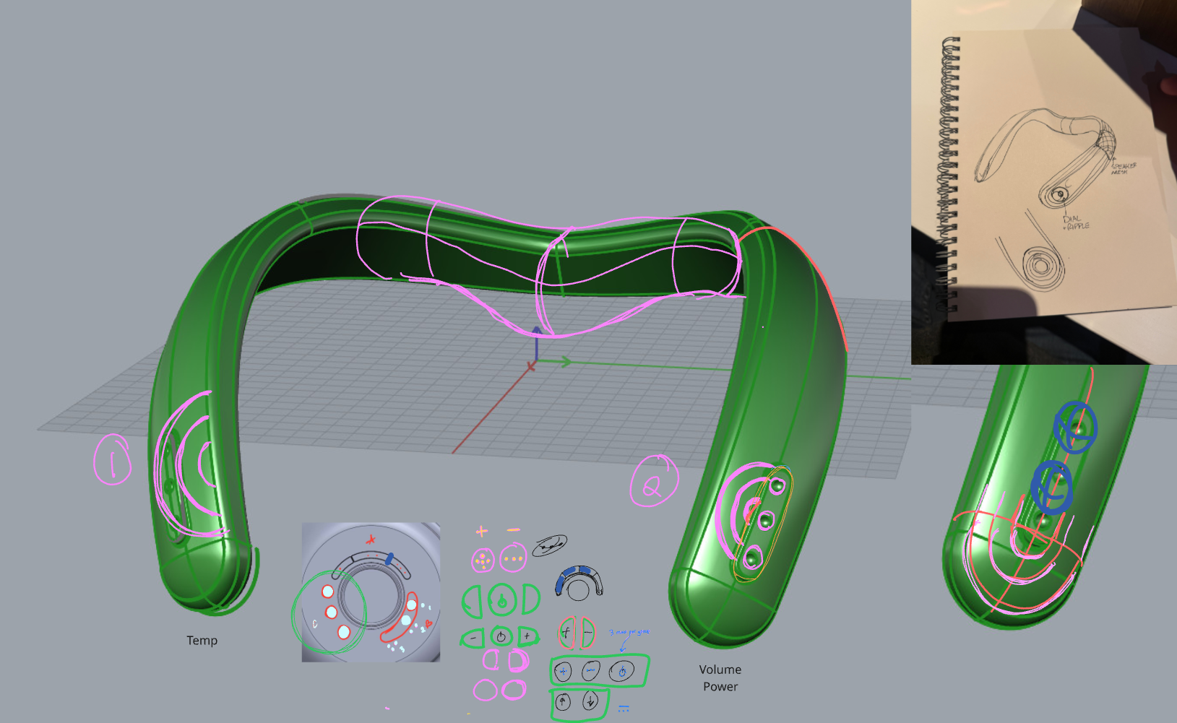The height and width of the screenshot is (723, 1177).
Task: Click the blue note reading 3 mm per group
Action: [629, 632]
